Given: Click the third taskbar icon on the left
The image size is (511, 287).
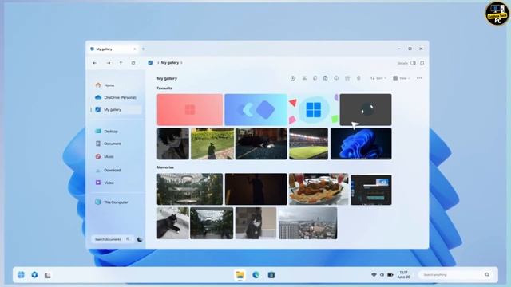Looking at the screenshot, I should (x=48, y=275).
